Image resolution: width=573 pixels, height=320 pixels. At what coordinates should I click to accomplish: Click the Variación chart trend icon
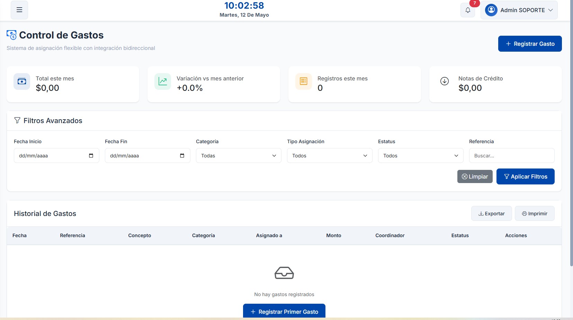pyautogui.click(x=163, y=81)
